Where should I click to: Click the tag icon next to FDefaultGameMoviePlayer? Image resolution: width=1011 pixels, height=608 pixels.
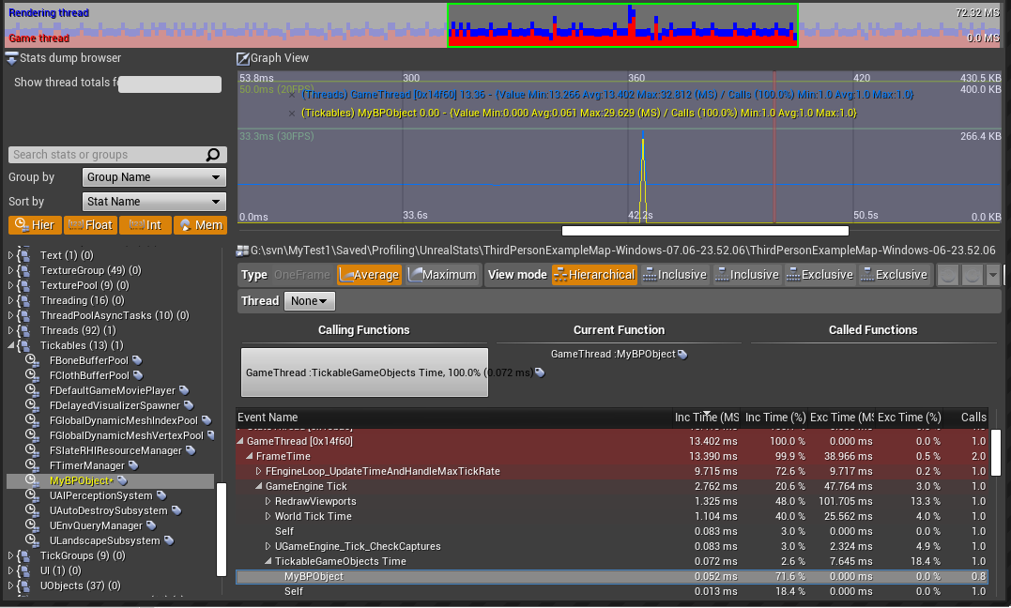point(184,390)
